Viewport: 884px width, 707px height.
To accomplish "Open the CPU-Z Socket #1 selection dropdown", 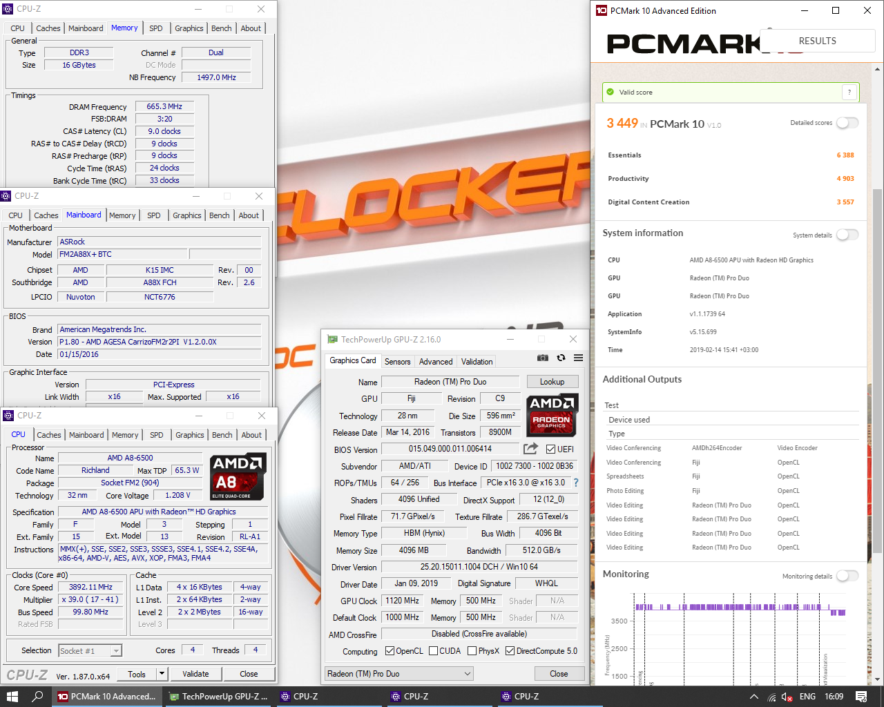I will click(x=90, y=650).
